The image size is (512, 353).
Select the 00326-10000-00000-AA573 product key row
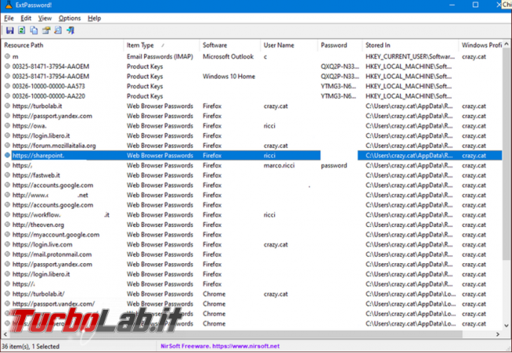click(x=251, y=86)
